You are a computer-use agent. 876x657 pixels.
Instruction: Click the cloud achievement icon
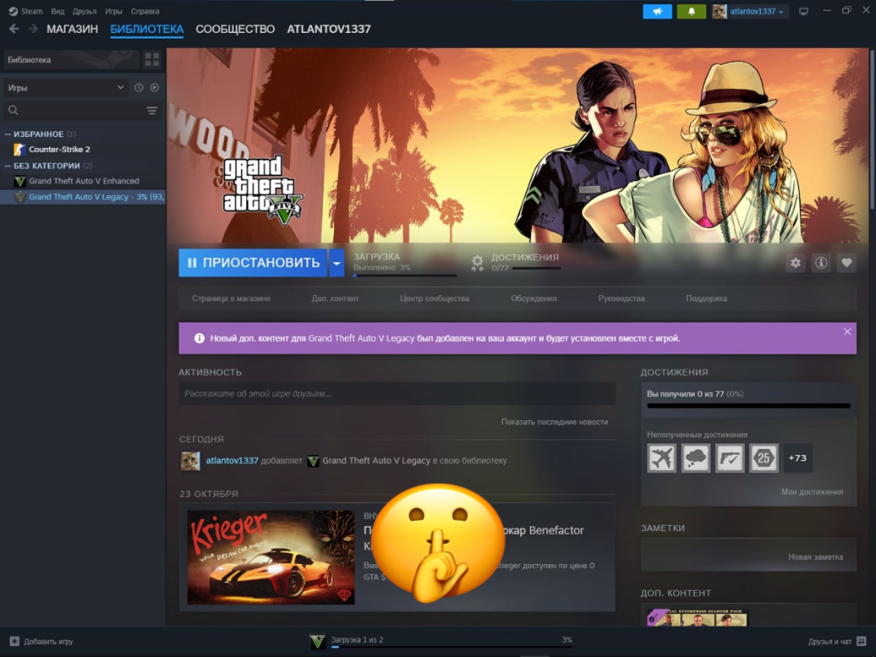(695, 458)
